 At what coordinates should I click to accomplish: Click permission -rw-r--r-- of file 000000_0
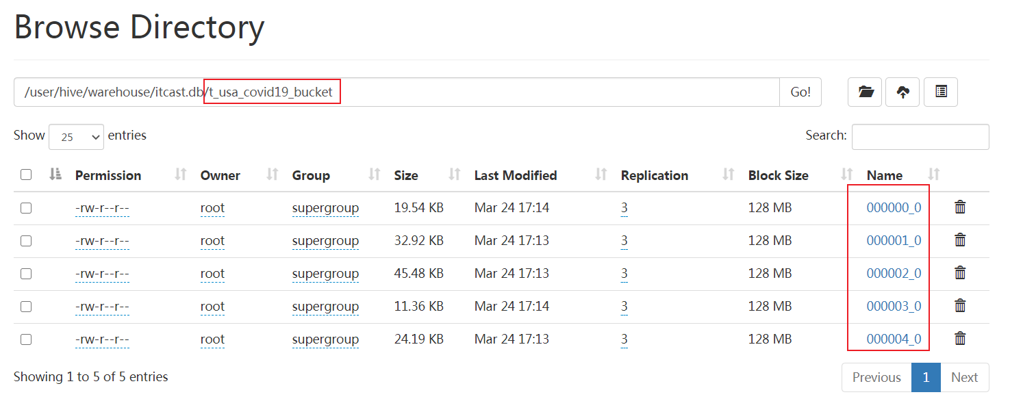[102, 207]
